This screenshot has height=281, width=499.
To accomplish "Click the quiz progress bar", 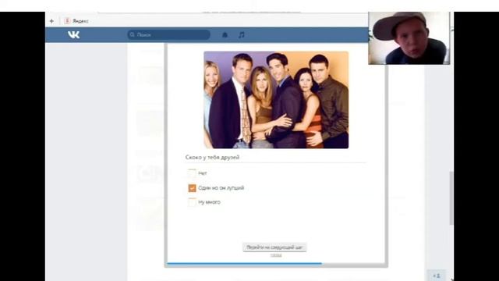I will click(x=276, y=264).
